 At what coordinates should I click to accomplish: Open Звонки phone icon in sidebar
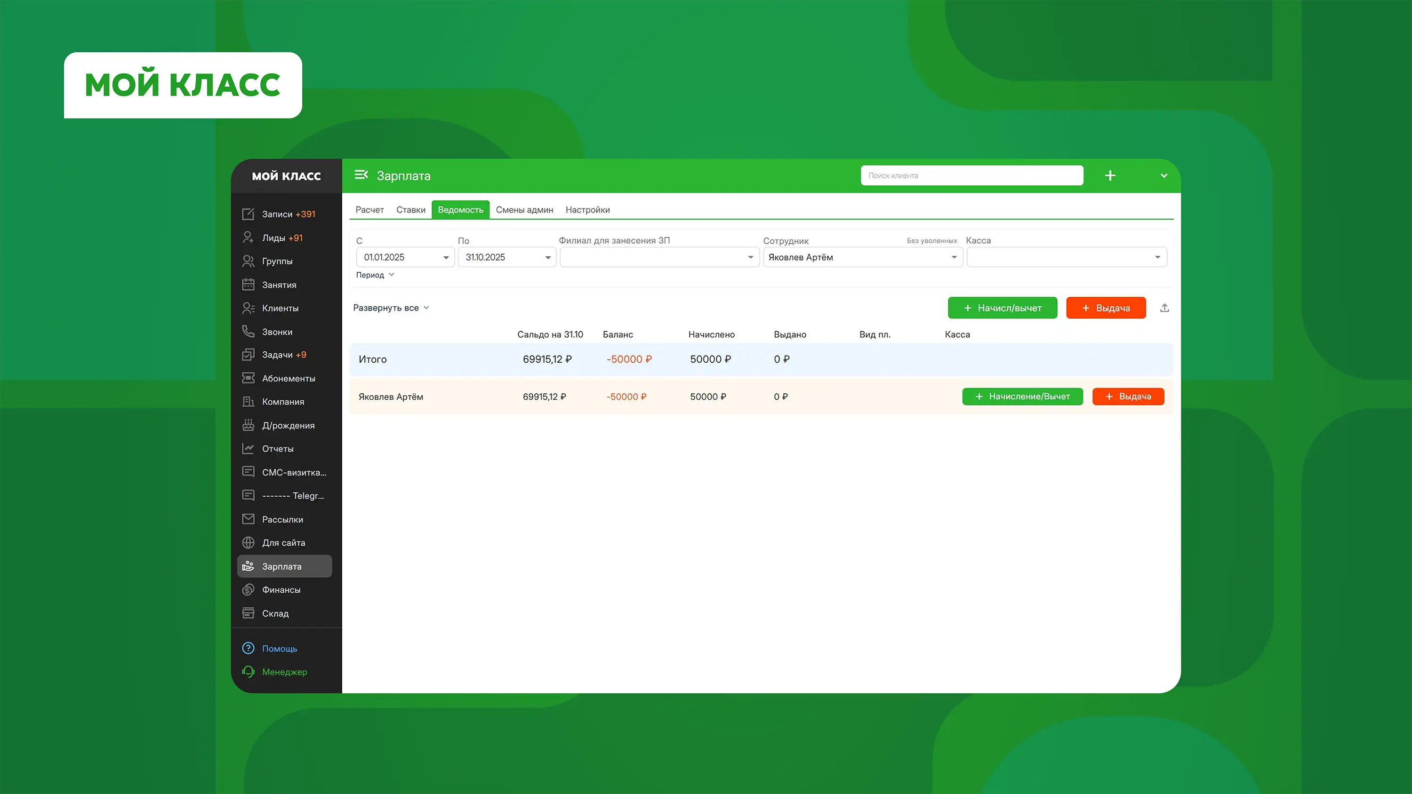coord(249,332)
